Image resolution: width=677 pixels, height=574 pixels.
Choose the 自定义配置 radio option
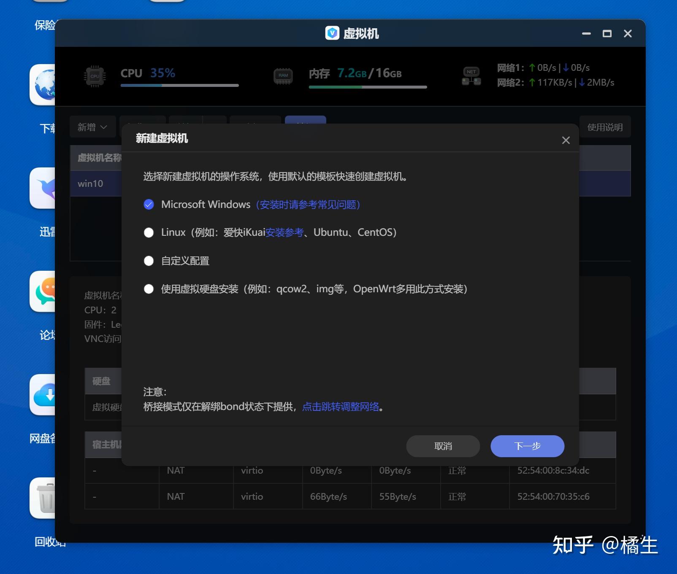click(149, 261)
